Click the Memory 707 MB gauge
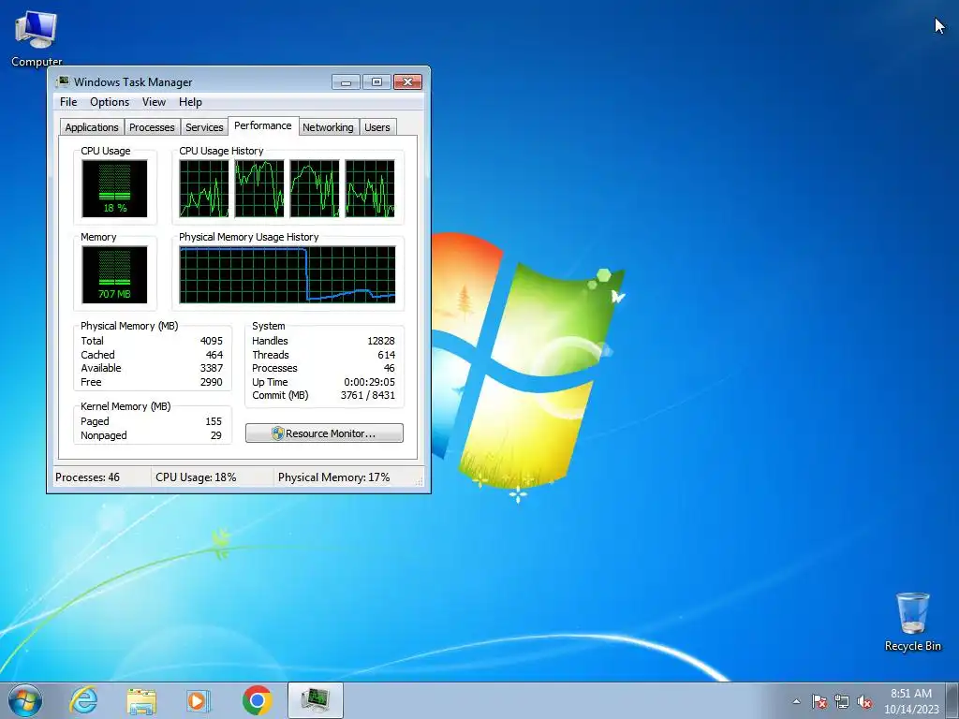The height and width of the screenshot is (719, 959). pos(114,274)
